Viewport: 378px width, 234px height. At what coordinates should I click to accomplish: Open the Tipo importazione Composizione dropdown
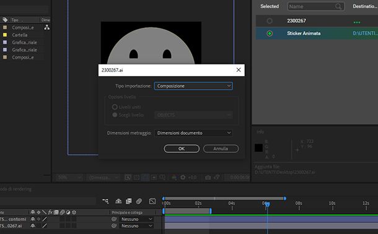[x=193, y=86]
